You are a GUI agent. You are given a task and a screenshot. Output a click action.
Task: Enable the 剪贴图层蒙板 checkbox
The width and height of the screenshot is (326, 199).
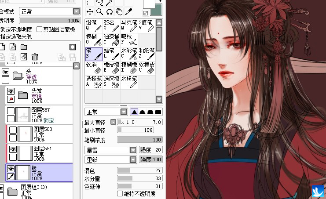tap(40, 29)
